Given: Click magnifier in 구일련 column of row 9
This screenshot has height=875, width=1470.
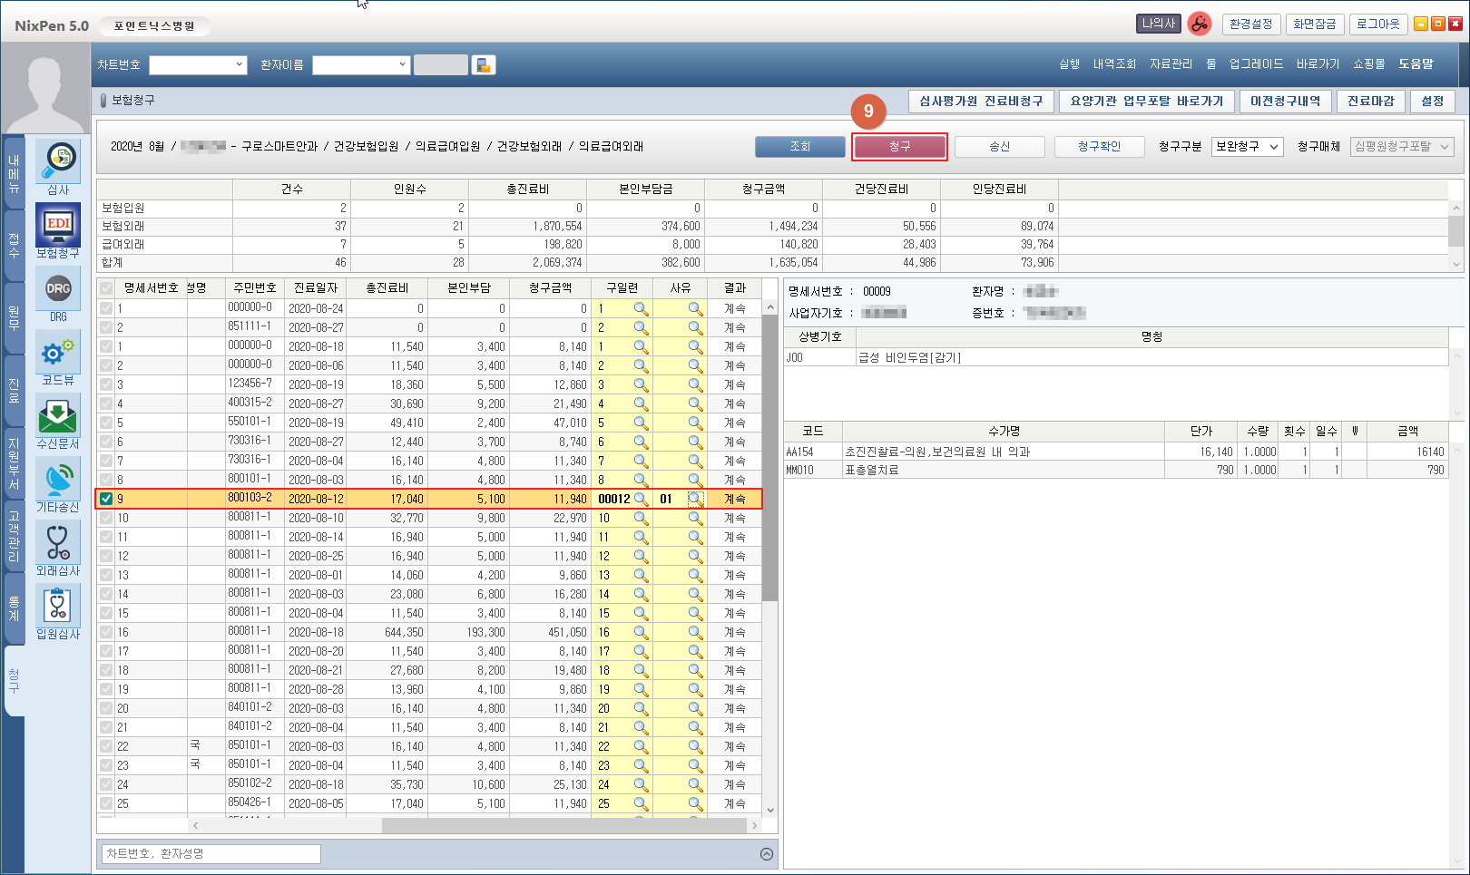Looking at the screenshot, I should coord(641,499).
